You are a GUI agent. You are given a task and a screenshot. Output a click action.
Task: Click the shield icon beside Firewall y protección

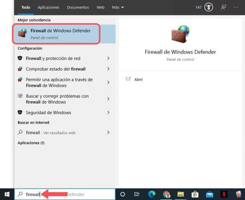click(20, 58)
